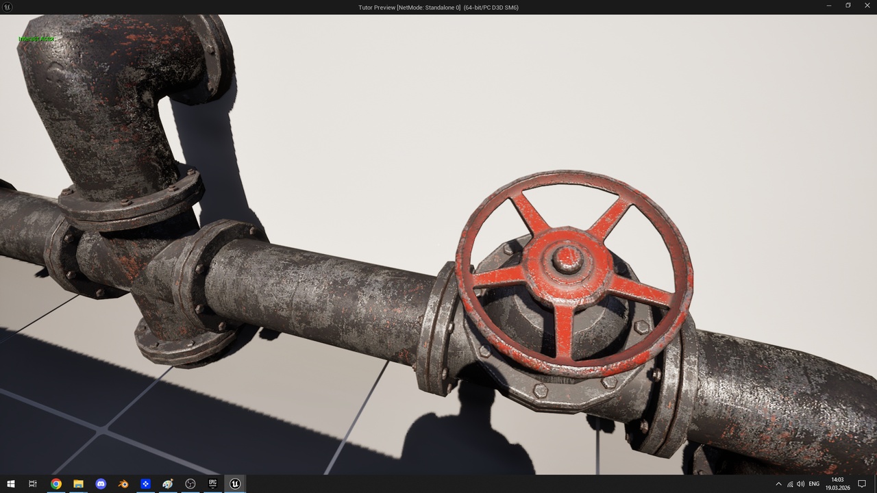877x493 pixels.
Task: Open Task View from the taskbar
Action: point(33,483)
